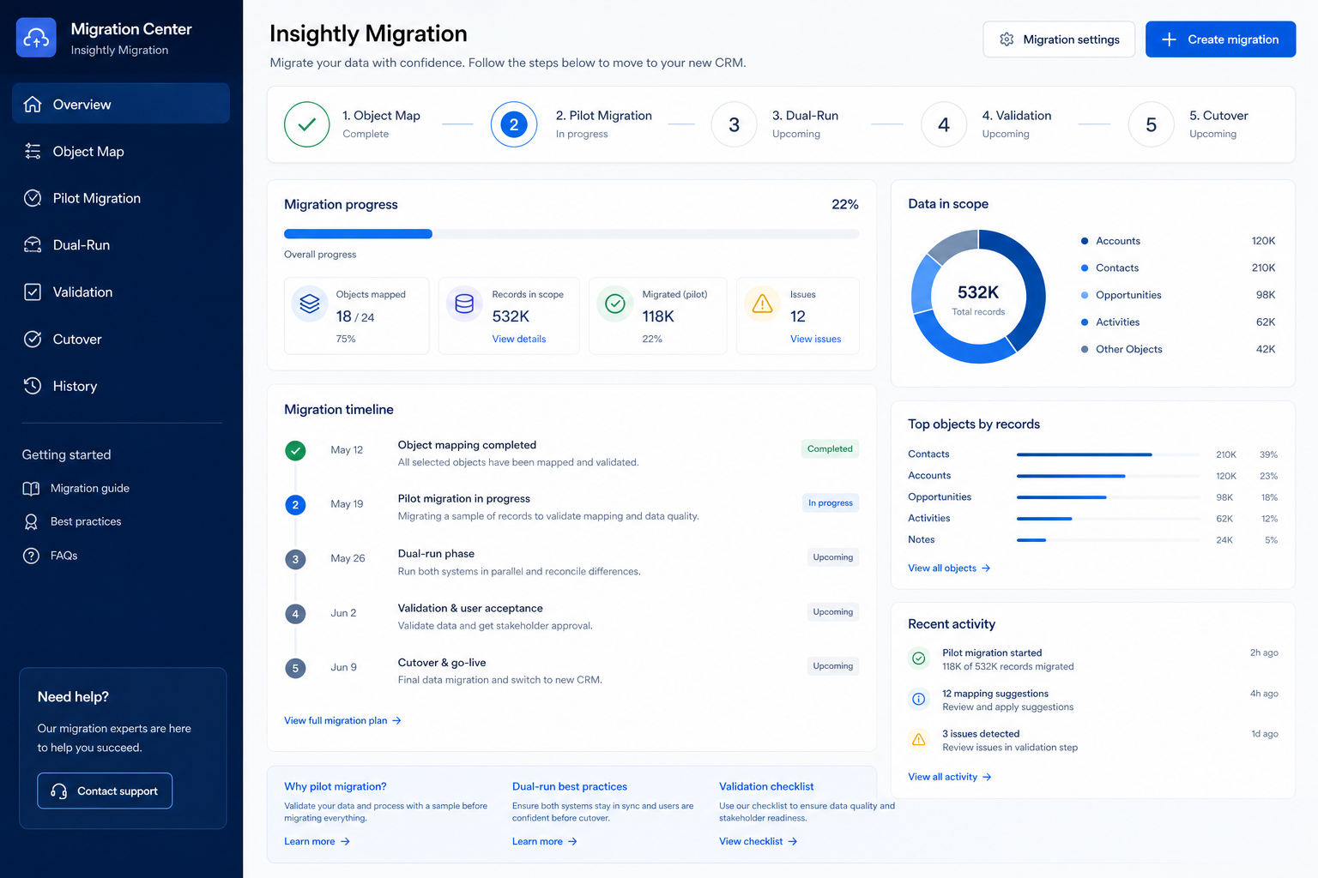Click the overall Migration progress bar

click(x=571, y=233)
